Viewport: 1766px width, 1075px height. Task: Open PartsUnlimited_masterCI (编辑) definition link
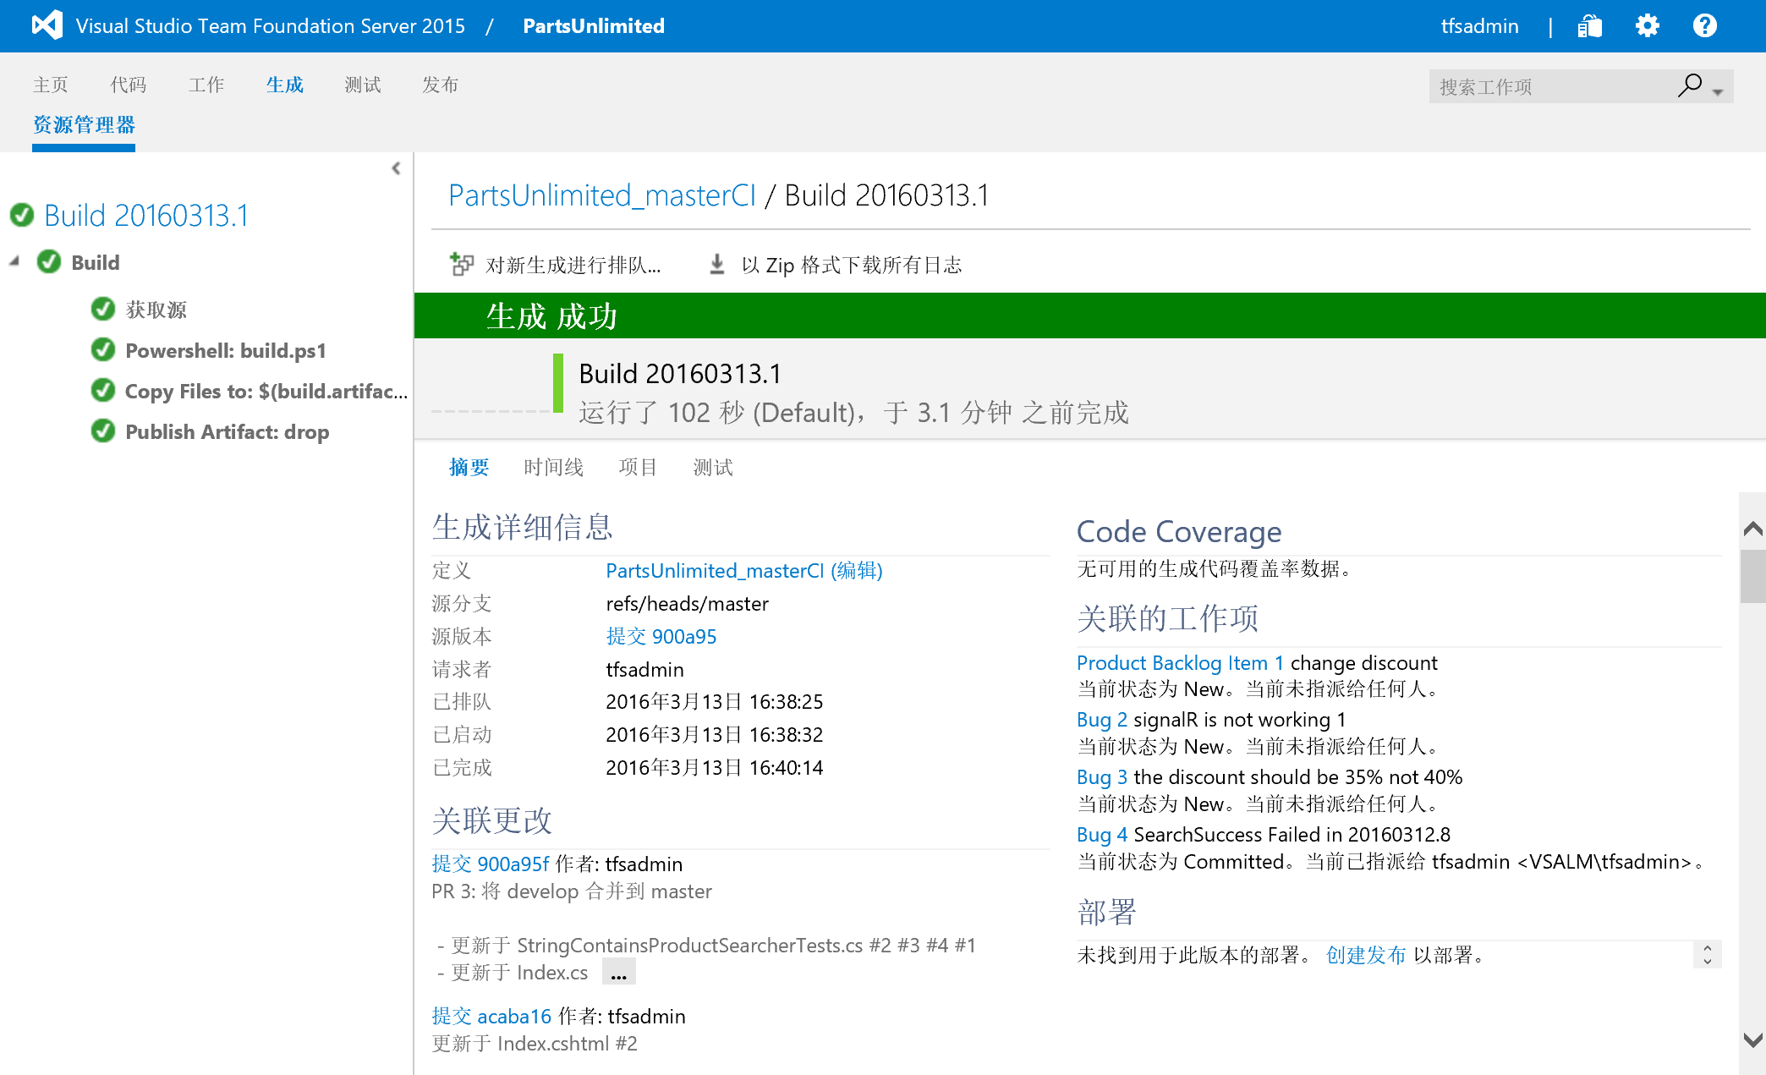click(x=744, y=571)
